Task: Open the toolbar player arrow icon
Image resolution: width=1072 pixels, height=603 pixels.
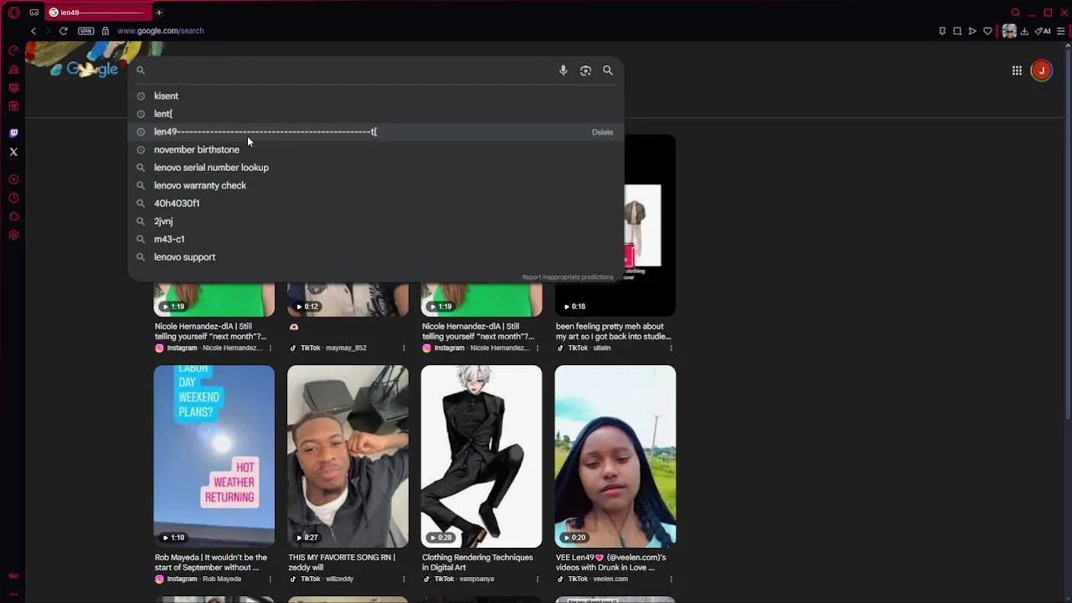Action: [972, 31]
